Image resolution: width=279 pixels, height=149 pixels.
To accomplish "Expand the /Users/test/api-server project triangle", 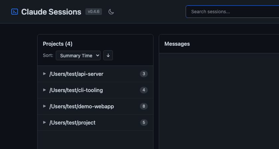I will click(x=45, y=74).
